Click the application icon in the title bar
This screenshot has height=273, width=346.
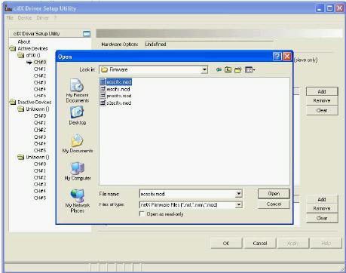point(8,8)
